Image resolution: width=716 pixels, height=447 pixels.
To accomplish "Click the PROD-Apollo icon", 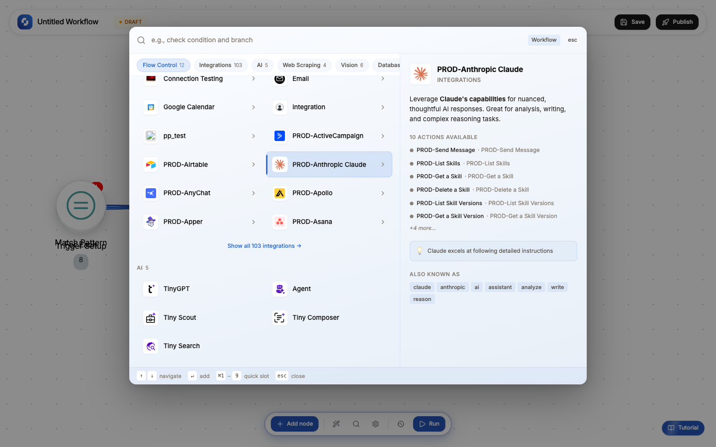I will [280, 193].
